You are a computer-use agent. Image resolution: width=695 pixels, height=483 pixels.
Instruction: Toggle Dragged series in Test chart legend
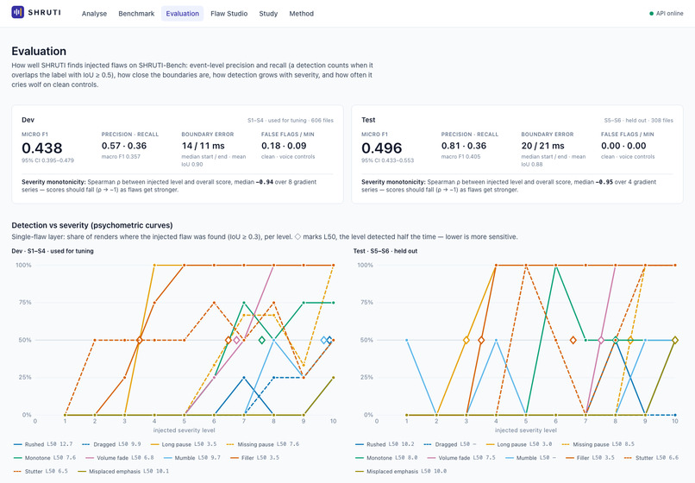point(450,444)
